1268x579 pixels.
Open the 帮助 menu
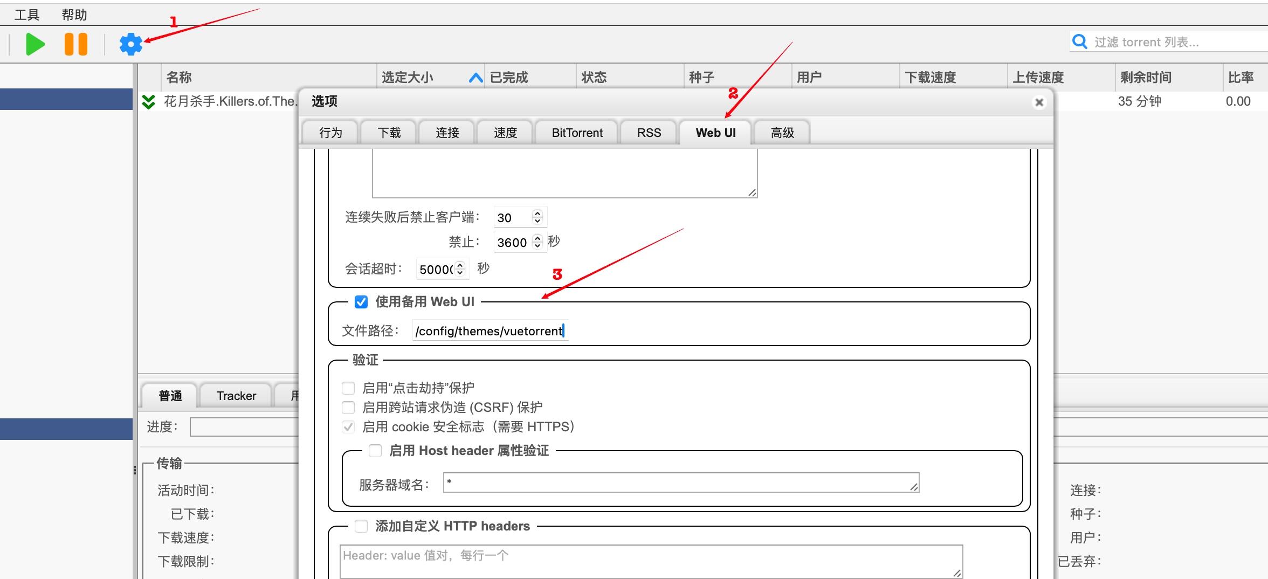[74, 15]
